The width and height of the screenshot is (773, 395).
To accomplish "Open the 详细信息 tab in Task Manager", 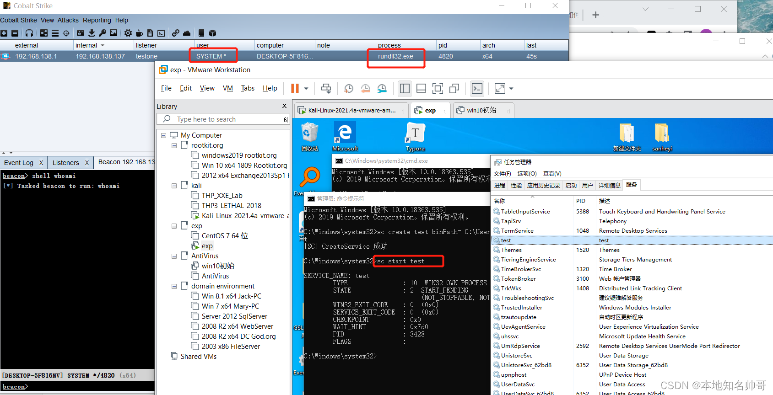I will tap(610, 185).
